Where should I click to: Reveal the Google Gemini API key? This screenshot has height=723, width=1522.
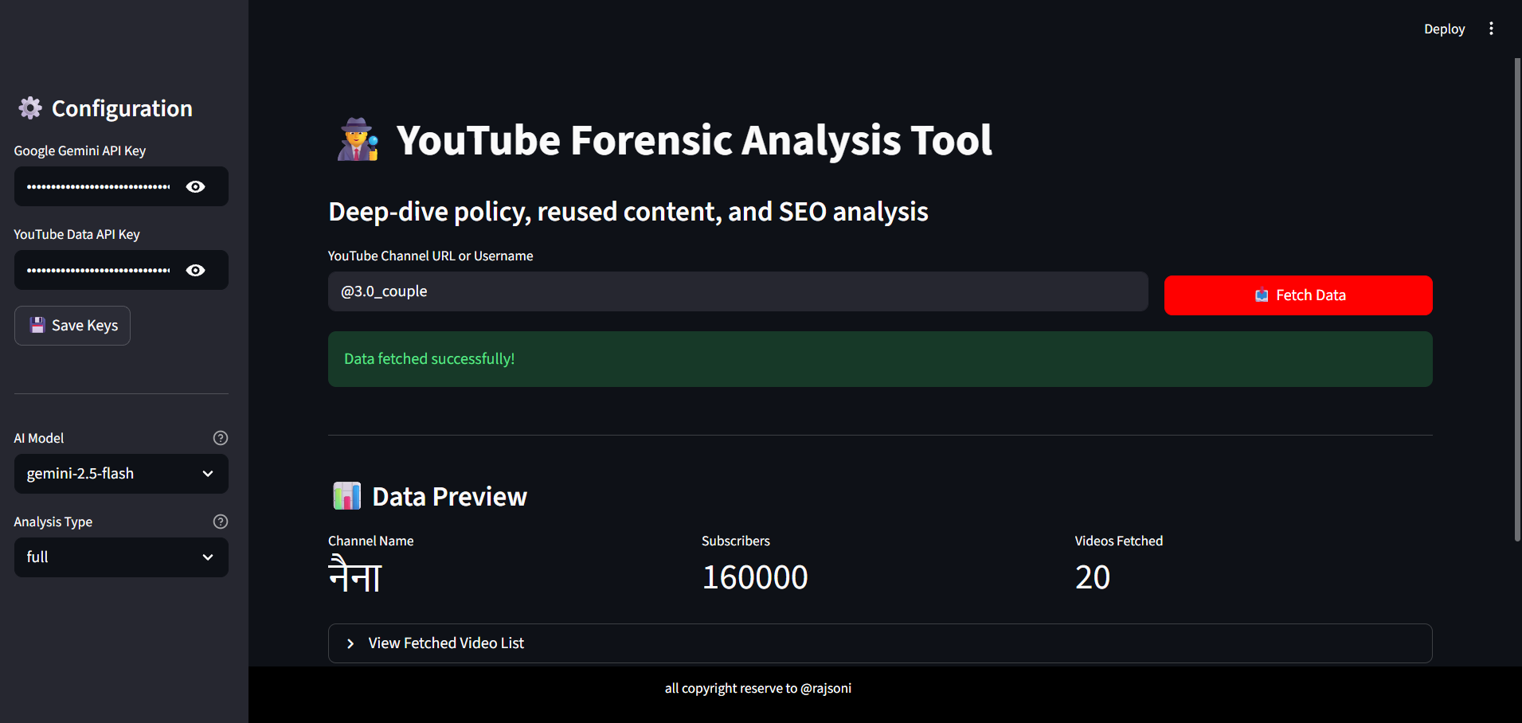pyautogui.click(x=195, y=186)
